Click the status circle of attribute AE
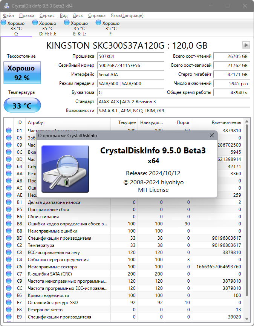 pyautogui.click(x=9, y=195)
